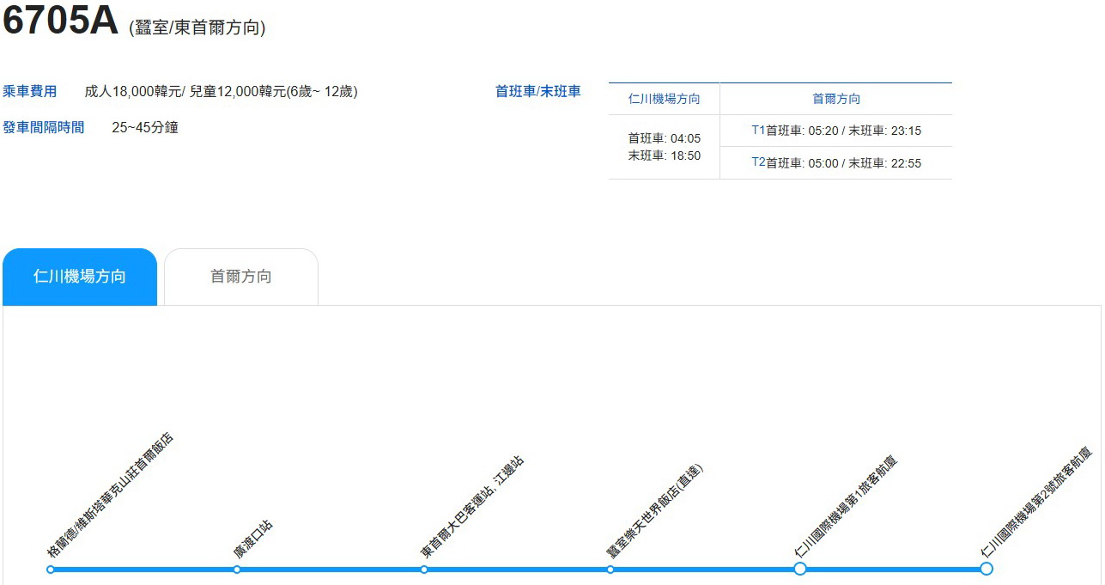Click the 首爾方向 table header

(x=835, y=99)
